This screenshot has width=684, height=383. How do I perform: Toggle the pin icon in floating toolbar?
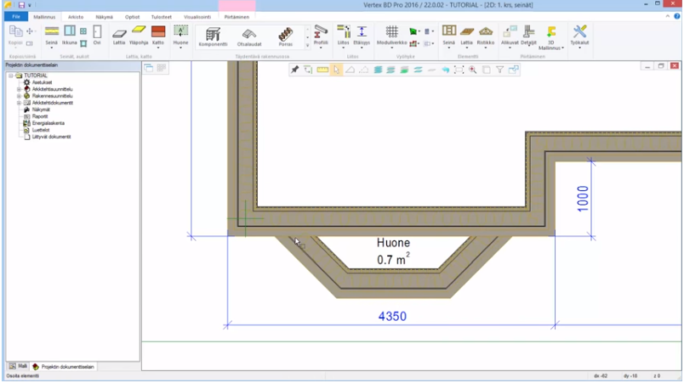click(x=294, y=70)
